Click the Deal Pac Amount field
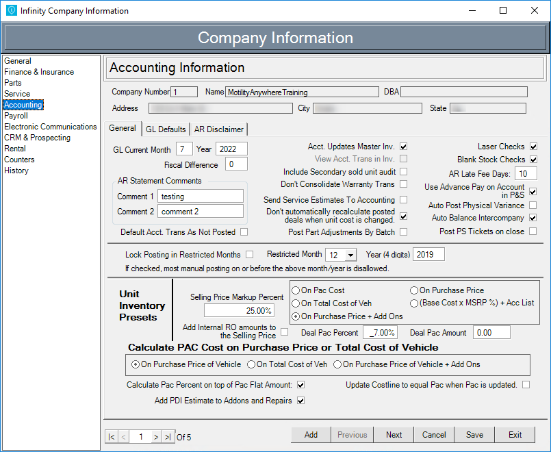This screenshot has width=551, height=452. point(491,333)
